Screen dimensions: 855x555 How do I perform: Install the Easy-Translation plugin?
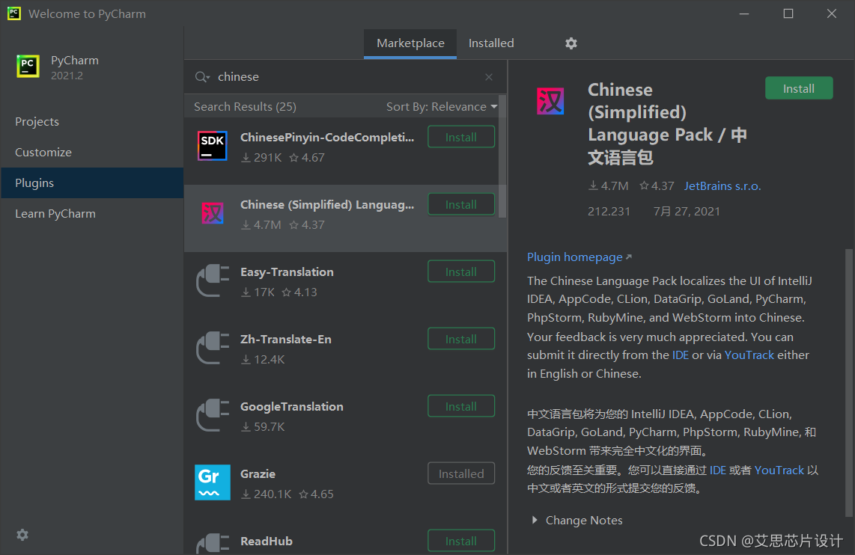461,272
